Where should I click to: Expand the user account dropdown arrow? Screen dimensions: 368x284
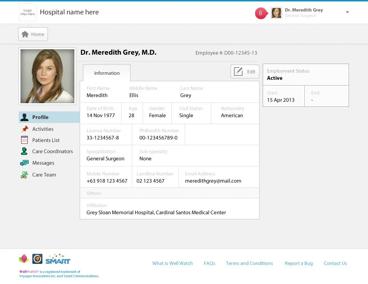[x=348, y=12]
